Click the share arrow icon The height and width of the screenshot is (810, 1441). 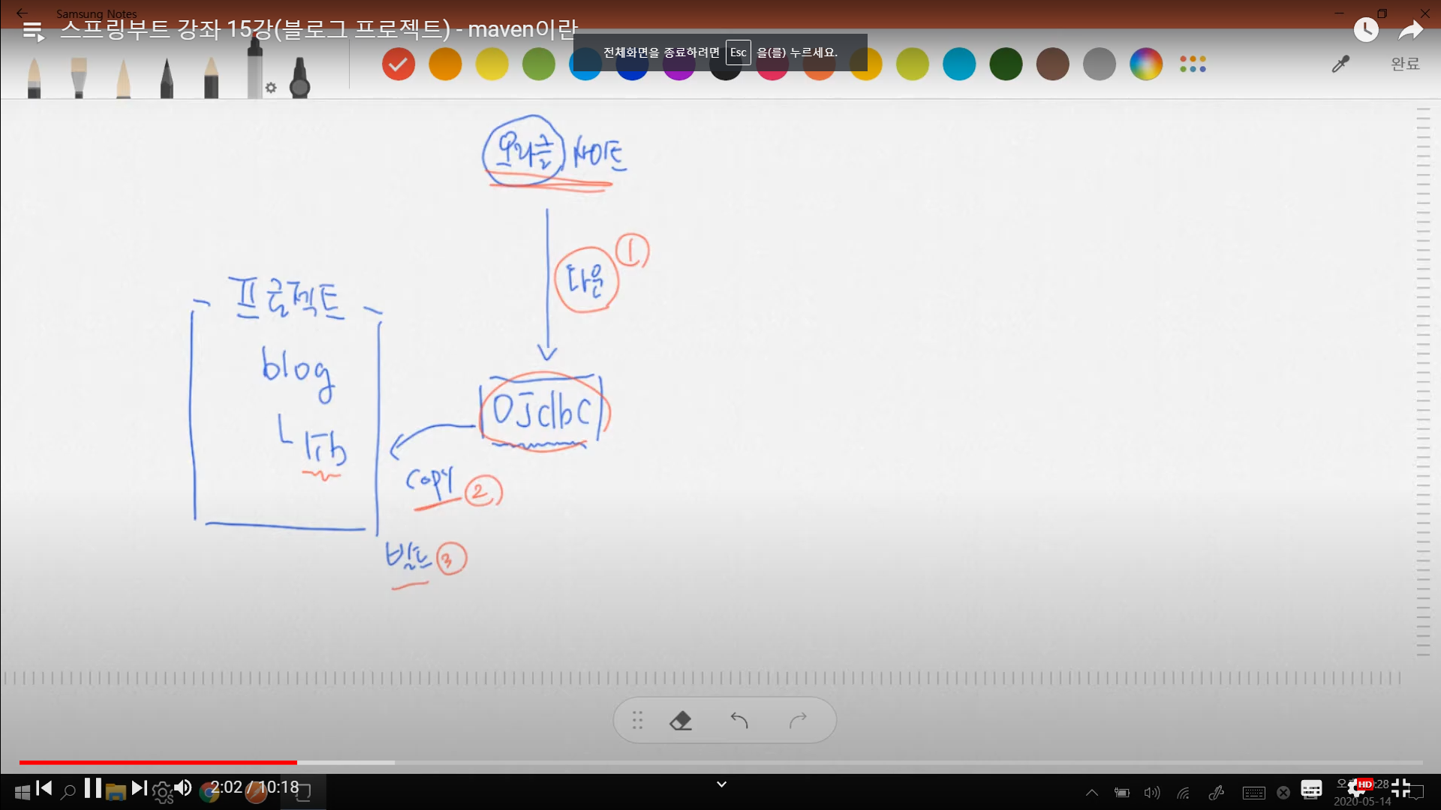point(1410,31)
